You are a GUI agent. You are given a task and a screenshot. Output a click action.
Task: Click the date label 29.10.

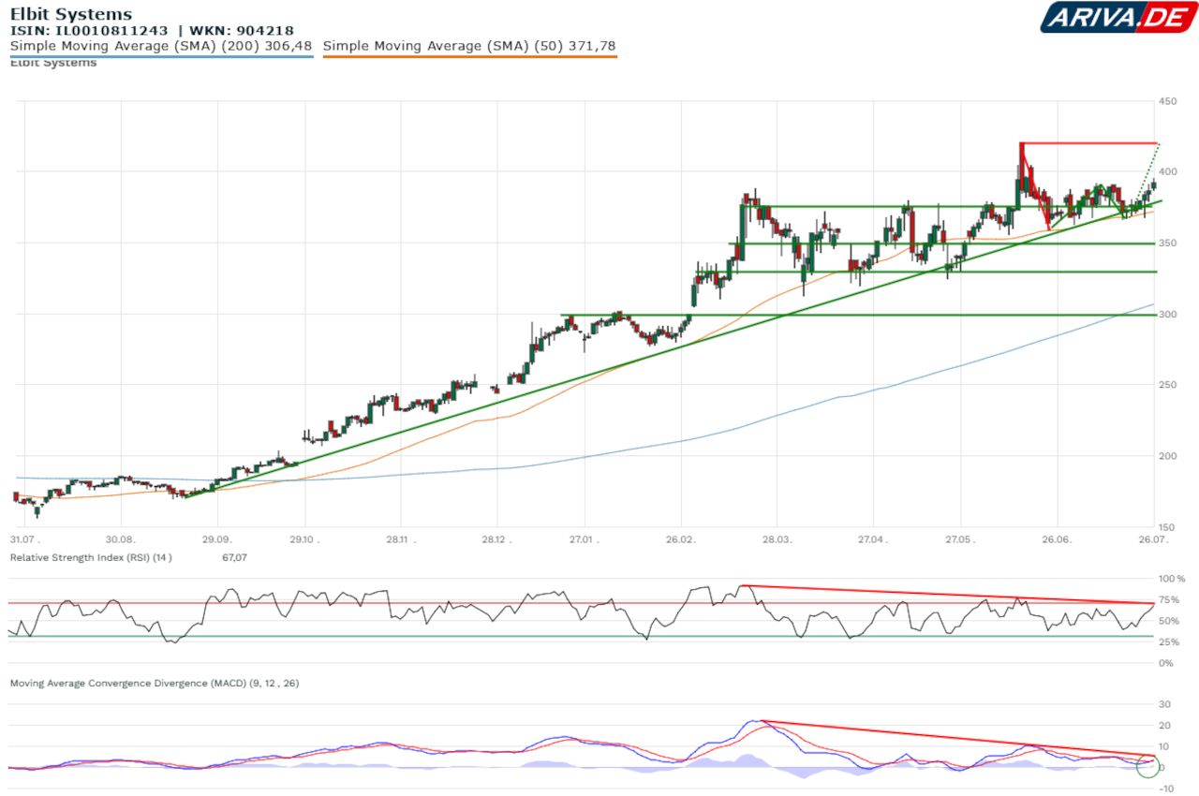pos(305,540)
